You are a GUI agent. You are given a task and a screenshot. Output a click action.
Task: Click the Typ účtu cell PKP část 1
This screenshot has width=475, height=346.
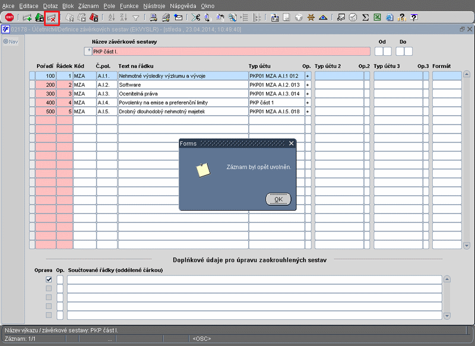tap(277, 103)
